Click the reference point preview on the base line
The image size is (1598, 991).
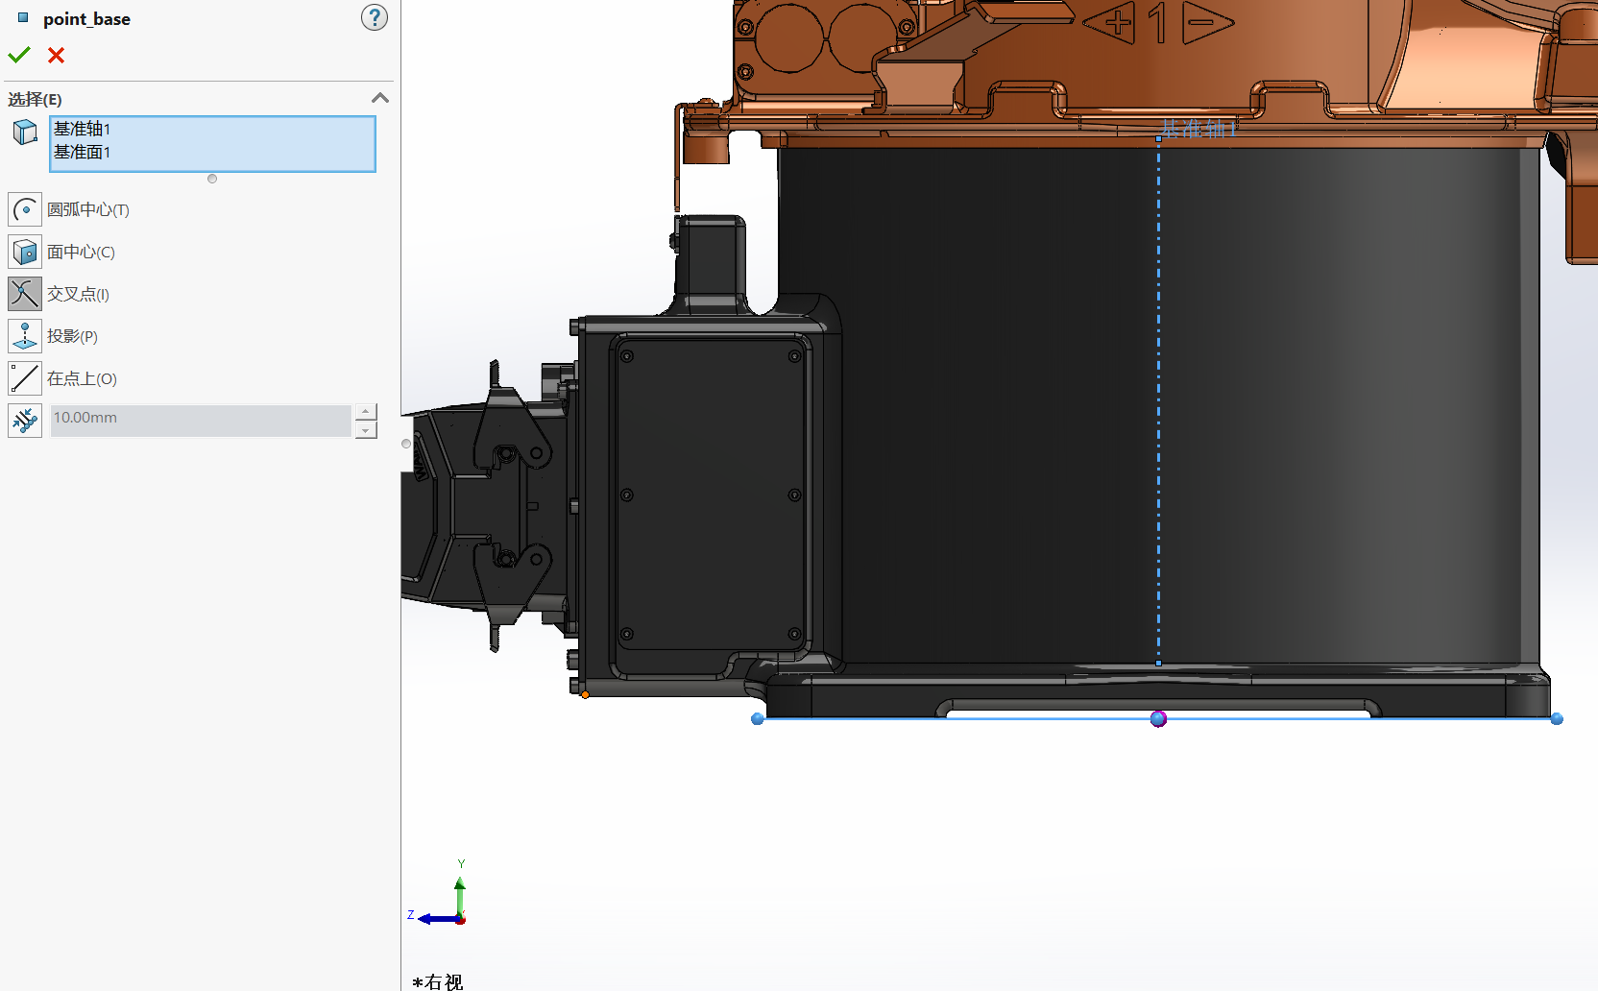point(1158,718)
